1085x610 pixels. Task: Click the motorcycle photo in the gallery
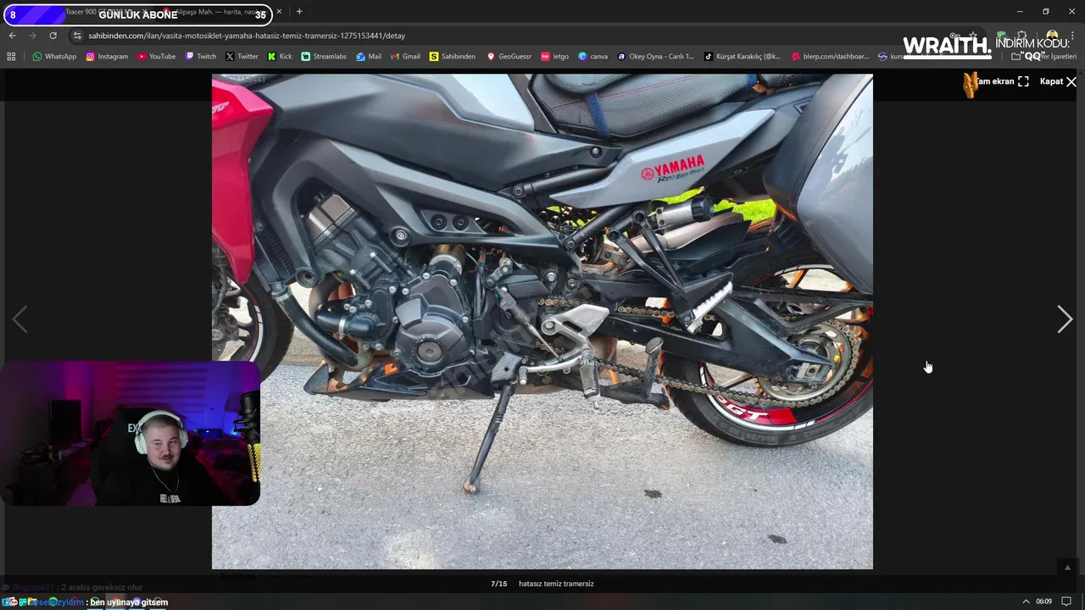pyautogui.click(x=542, y=321)
